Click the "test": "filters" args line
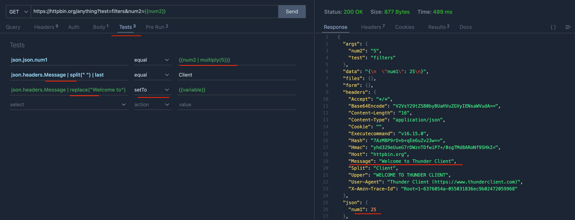Viewport: 575px width, 220px height. tap(372, 57)
